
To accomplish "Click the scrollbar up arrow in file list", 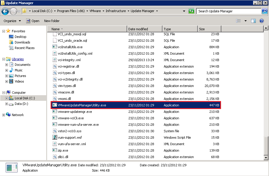I will pos(266,28).
